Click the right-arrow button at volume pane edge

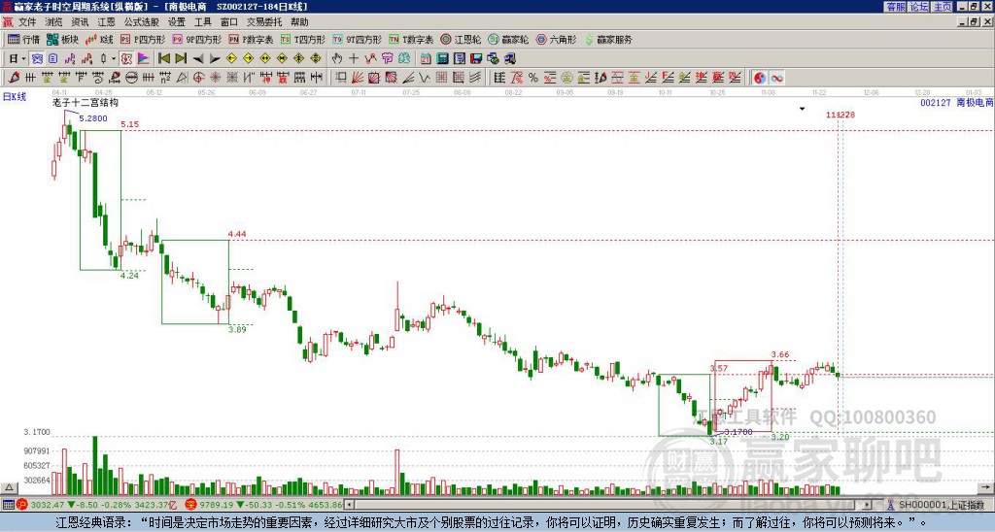tap(985, 487)
